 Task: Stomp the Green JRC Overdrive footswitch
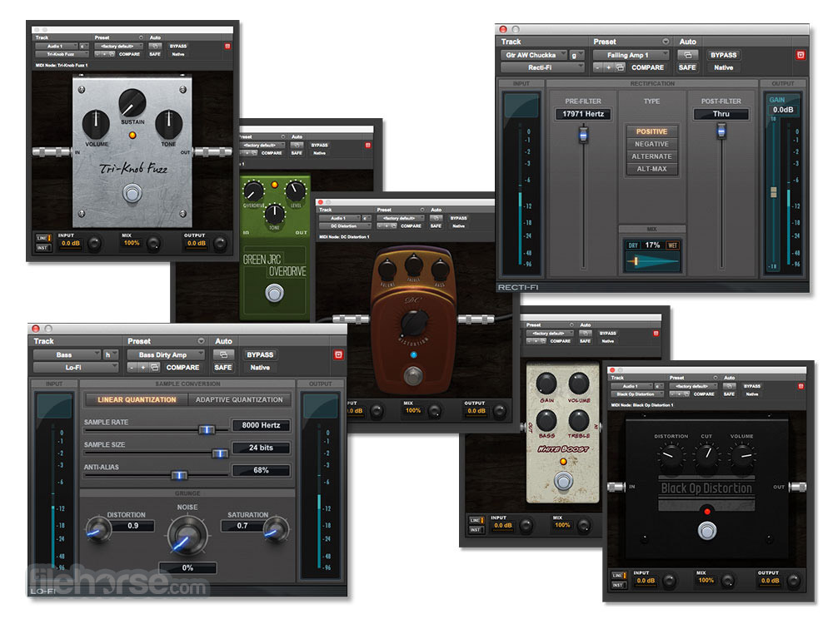274,292
